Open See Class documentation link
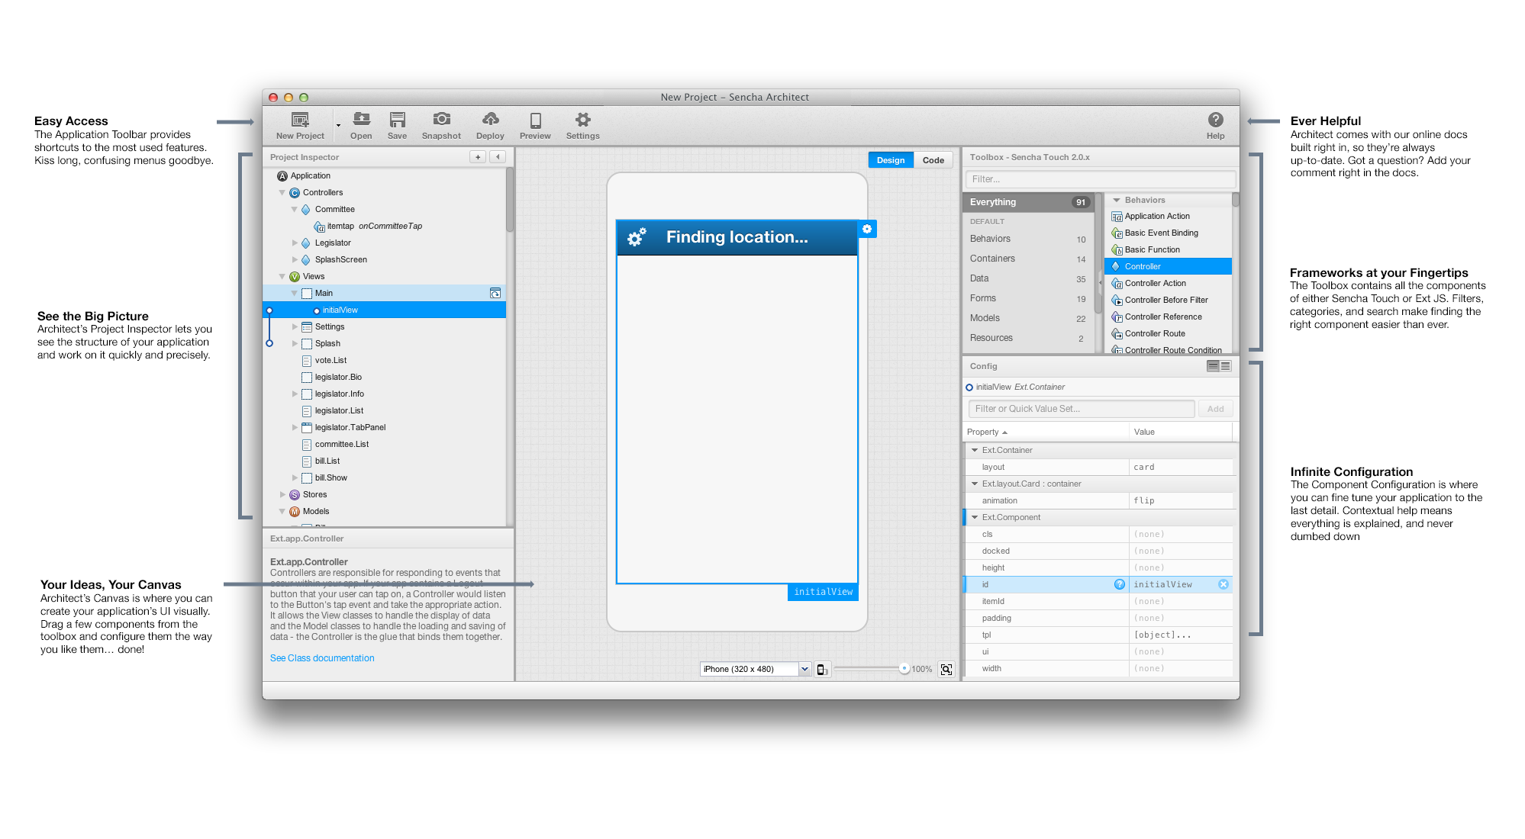The width and height of the screenshot is (1525, 839). tap(322, 658)
